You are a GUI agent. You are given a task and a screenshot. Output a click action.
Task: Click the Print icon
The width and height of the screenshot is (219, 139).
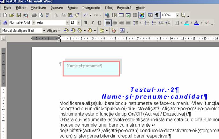click(34, 15)
